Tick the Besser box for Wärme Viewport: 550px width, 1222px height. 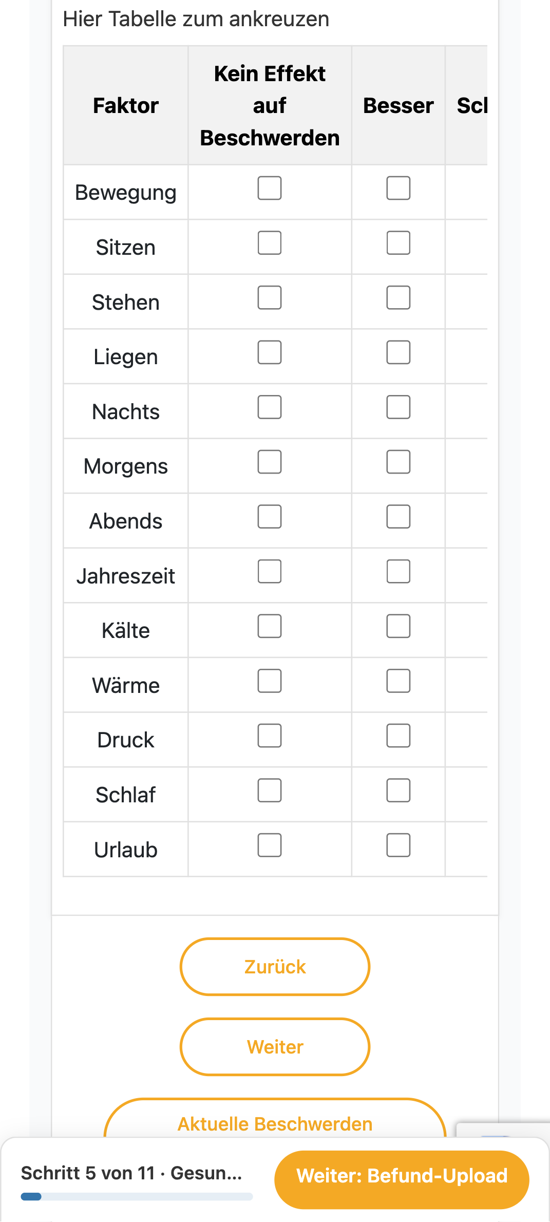pos(399,681)
